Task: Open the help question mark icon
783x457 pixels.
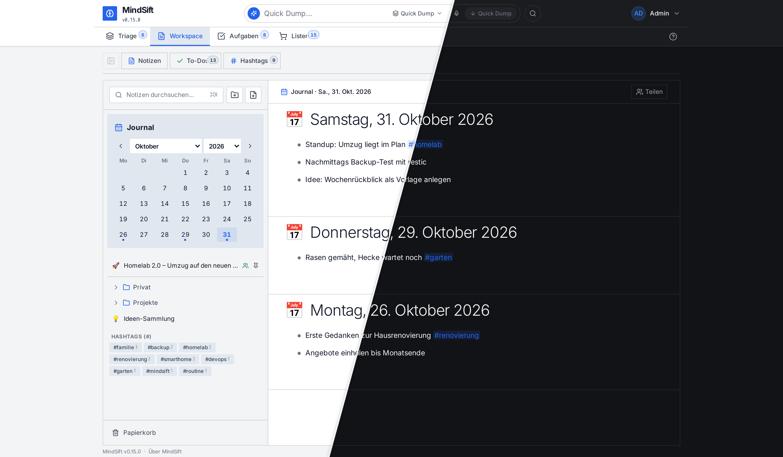Action: click(673, 37)
